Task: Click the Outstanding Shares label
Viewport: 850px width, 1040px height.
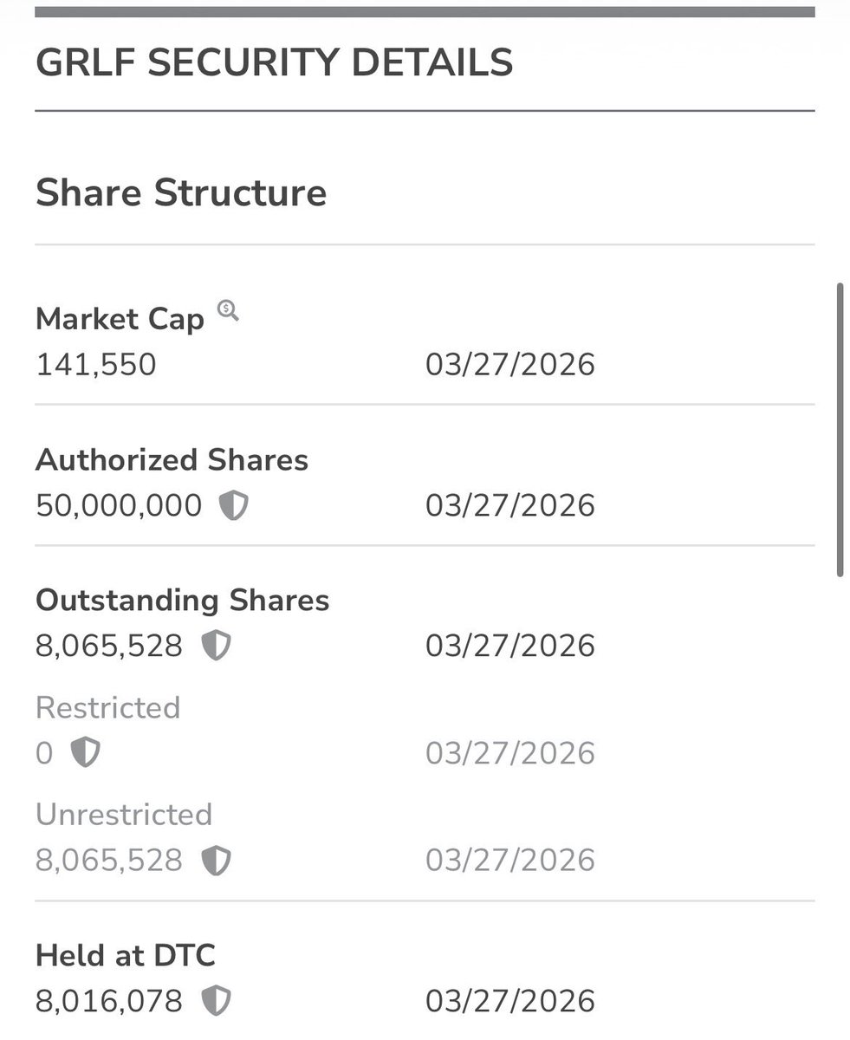Action: 182,600
